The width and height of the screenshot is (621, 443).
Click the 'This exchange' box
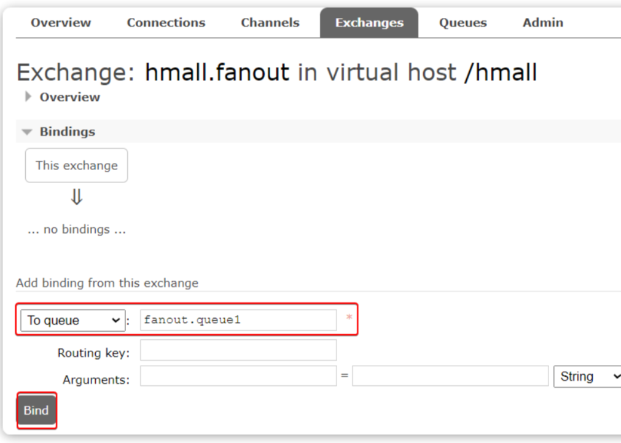[76, 165]
